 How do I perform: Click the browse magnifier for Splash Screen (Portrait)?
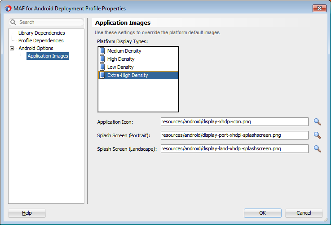[x=317, y=135]
